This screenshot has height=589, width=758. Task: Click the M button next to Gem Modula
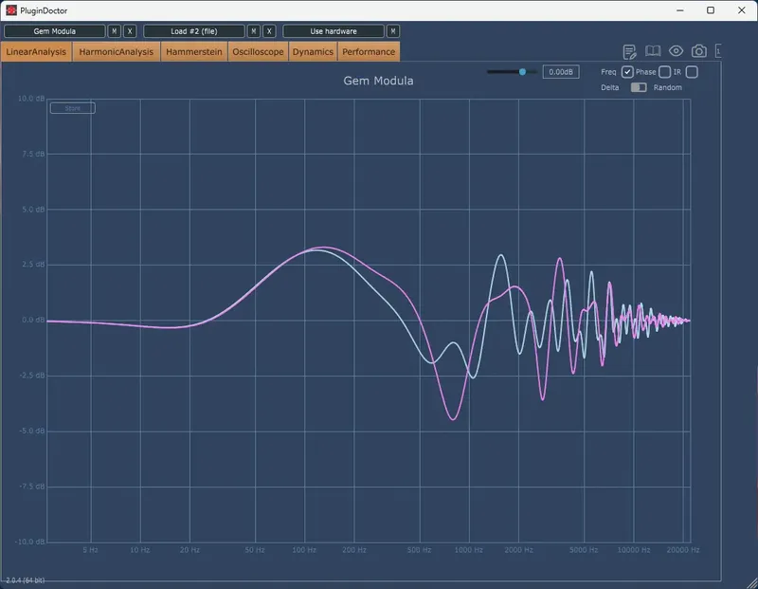(114, 30)
